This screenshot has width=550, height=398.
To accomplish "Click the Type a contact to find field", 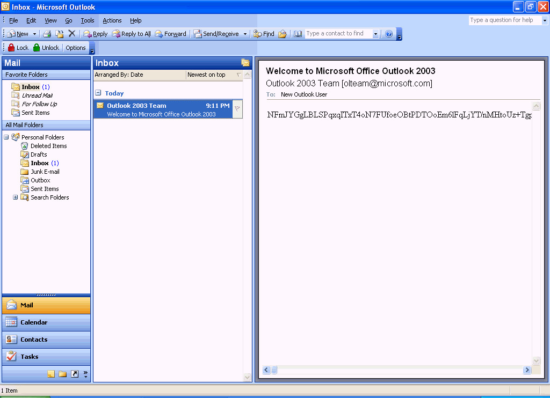I will click(x=338, y=34).
